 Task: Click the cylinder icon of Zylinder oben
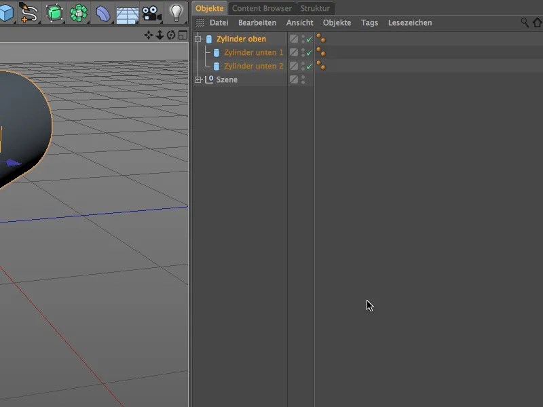tap(209, 39)
